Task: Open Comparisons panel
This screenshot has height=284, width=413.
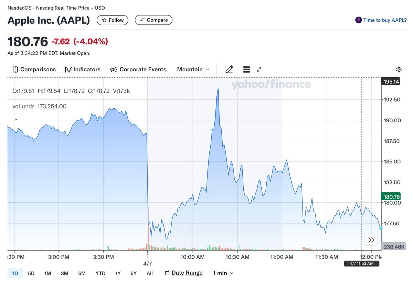Action: [x=34, y=69]
